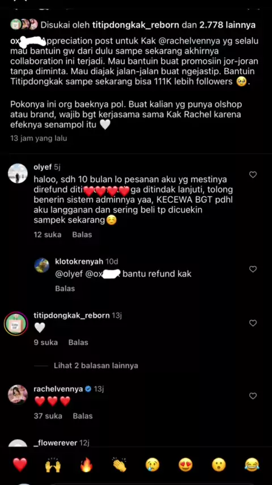The width and height of the screenshot is (272, 485).
Task: Tap the crying face emoji quick reaction
Action: click(x=152, y=465)
